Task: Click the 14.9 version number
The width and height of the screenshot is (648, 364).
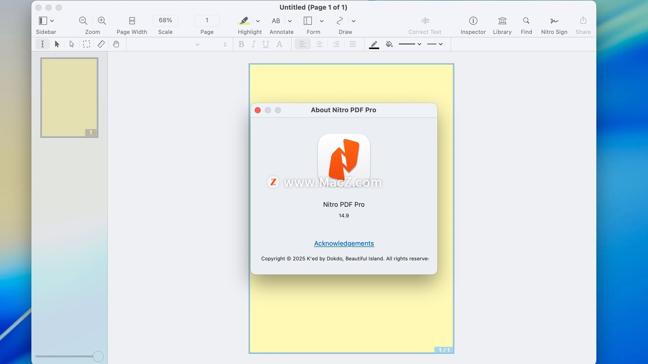Action: (344, 216)
